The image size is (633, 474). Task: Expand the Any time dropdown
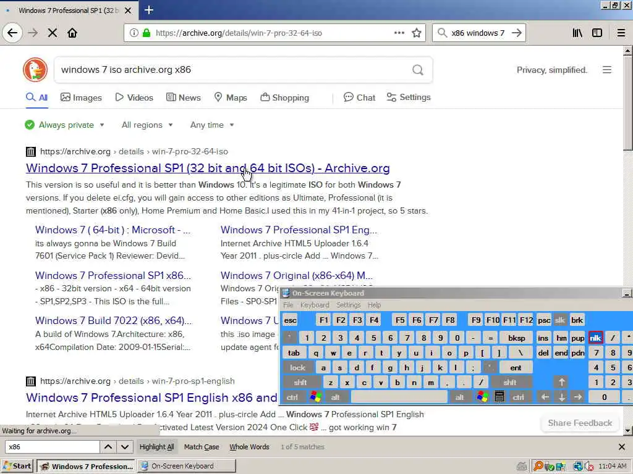(x=212, y=125)
